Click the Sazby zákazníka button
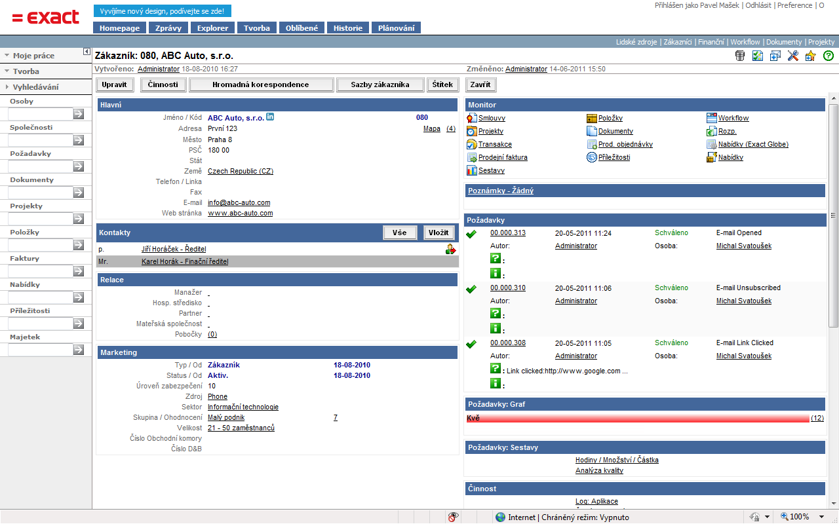This screenshot has width=839, height=524. 380,84
